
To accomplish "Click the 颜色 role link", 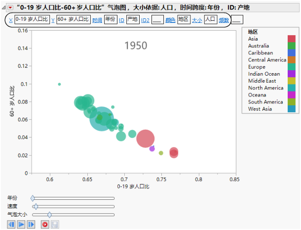I will coord(170,20).
